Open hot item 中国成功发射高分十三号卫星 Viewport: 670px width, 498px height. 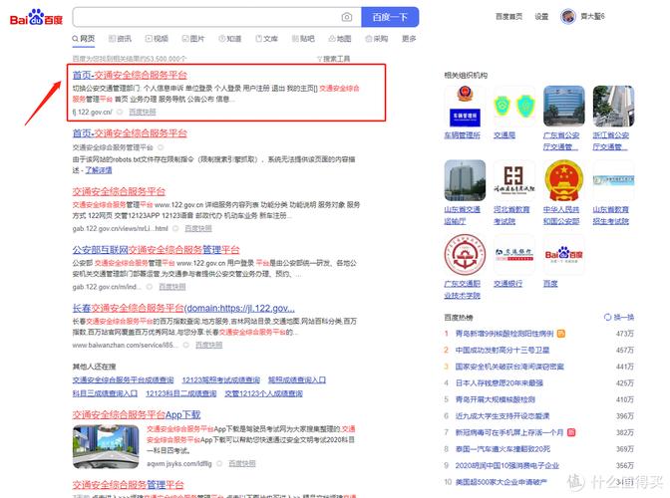click(x=502, y=351)
